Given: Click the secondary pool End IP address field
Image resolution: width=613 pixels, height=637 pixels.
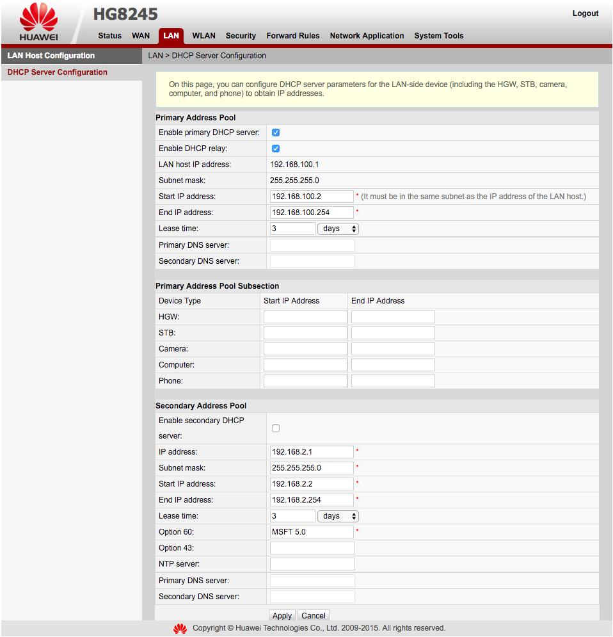Looking at the screenshot, I should pos(312,500).
